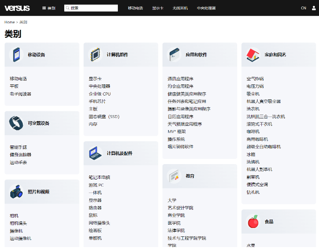This screenshot has width=319, height=248.
Task: Open 操作系统 link
Action: (176, 139)
